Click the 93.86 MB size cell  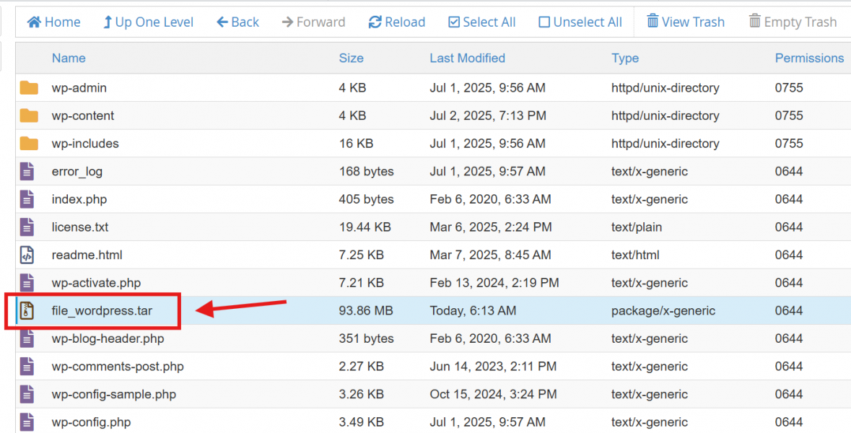click(x=366, y=311)
